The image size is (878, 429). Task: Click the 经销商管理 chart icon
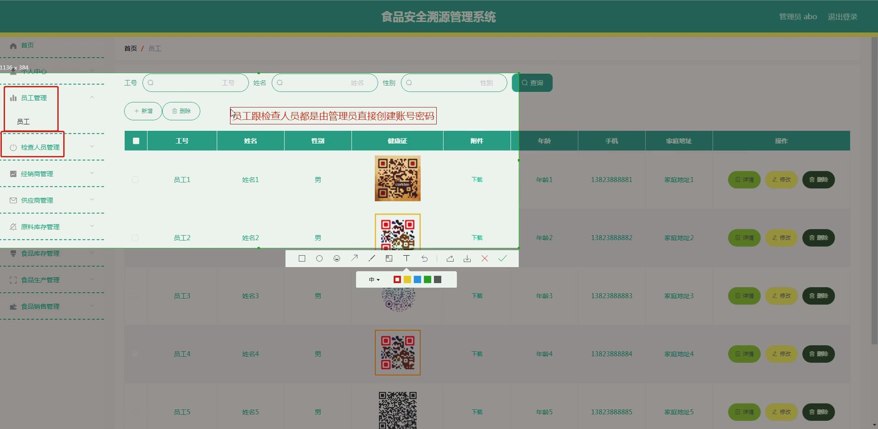pos(13,174)
